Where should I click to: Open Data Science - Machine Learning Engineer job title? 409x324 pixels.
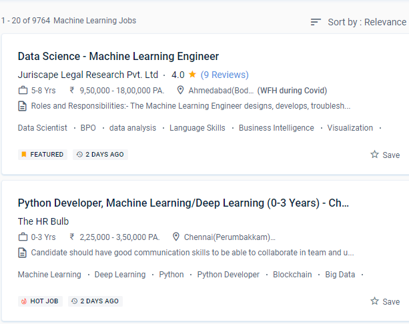118,57
